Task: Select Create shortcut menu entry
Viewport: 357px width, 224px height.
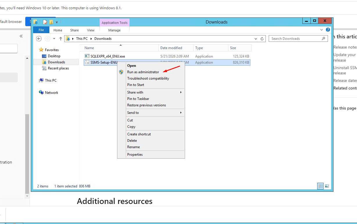Action: [x=139, y=134]
